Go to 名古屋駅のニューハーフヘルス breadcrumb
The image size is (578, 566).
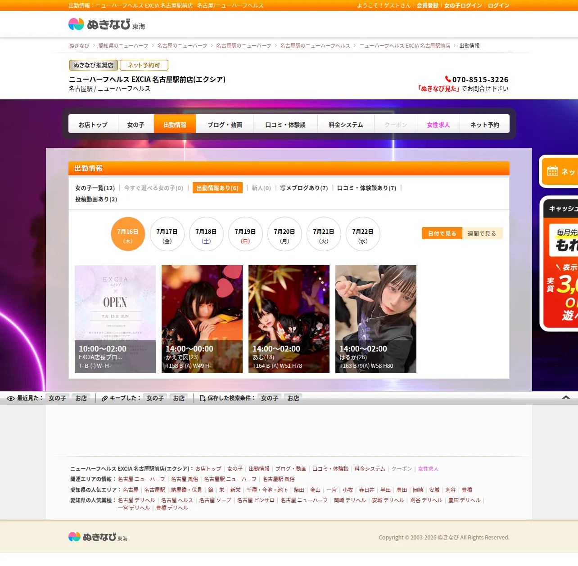click(315, 46)
